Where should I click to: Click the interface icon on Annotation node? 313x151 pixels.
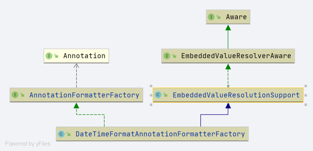(49, 56)
